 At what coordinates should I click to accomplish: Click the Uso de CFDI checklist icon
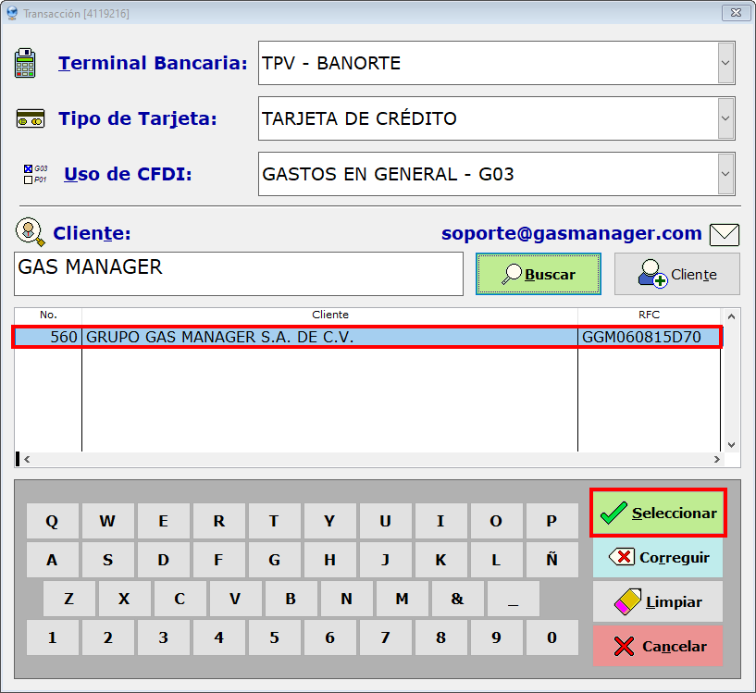click(34, 174)
